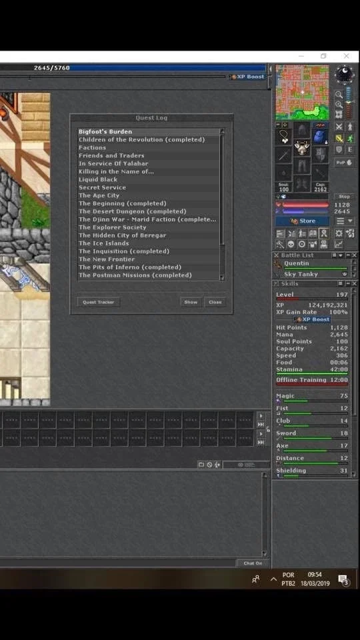Click Quest Log scrollbar down arrow
This screenshot has width=360, height=640.
click(x=223, y=277)
